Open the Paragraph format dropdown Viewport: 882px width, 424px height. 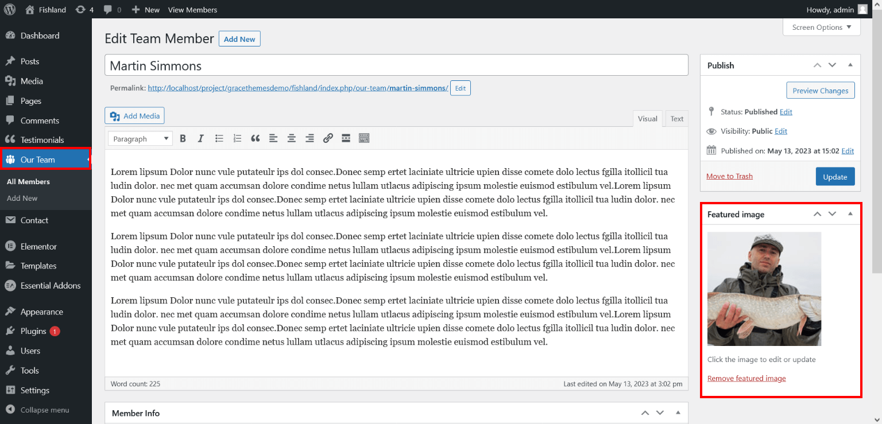(141, 138)
